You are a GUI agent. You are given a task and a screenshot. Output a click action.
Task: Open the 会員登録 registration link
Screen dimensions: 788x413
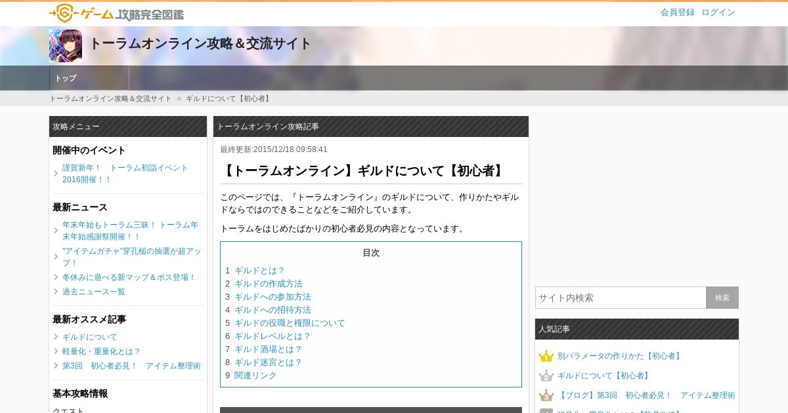[x=678, y=12]
